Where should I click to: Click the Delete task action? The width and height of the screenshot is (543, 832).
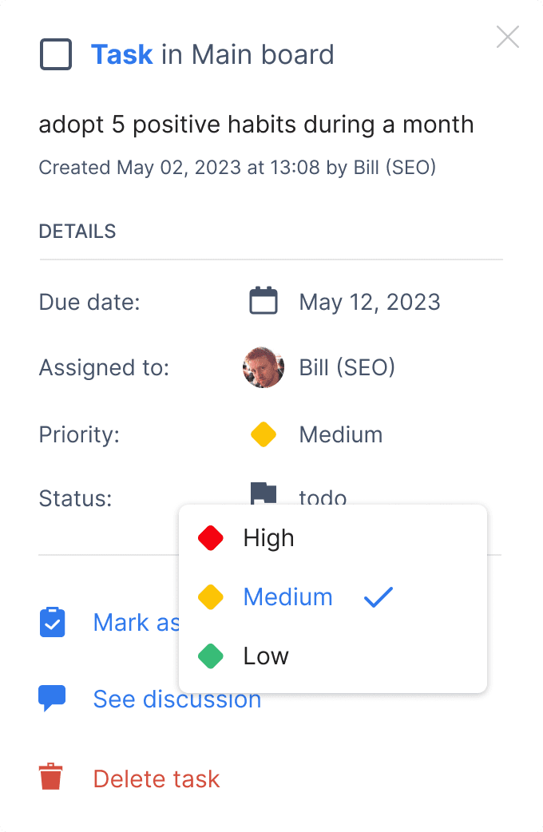tap(156, 779)
